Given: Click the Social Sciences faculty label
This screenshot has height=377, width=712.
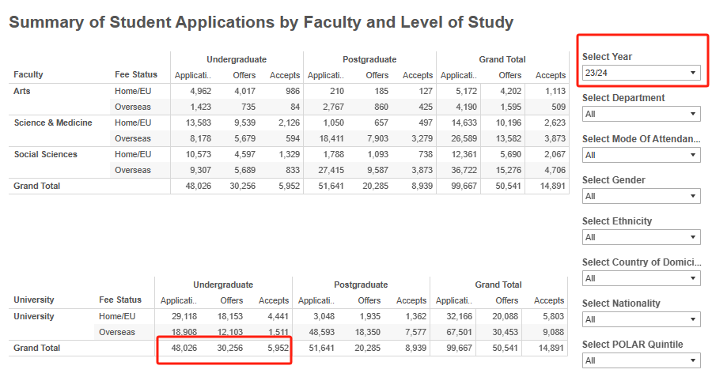Looking at the screenshot, I should pos(46,154).
